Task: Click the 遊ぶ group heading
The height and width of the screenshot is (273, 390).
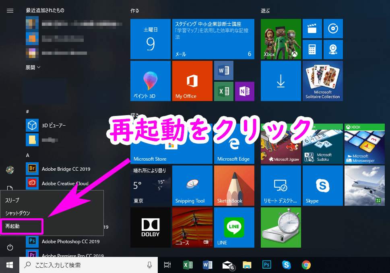Action: [265, 11]
